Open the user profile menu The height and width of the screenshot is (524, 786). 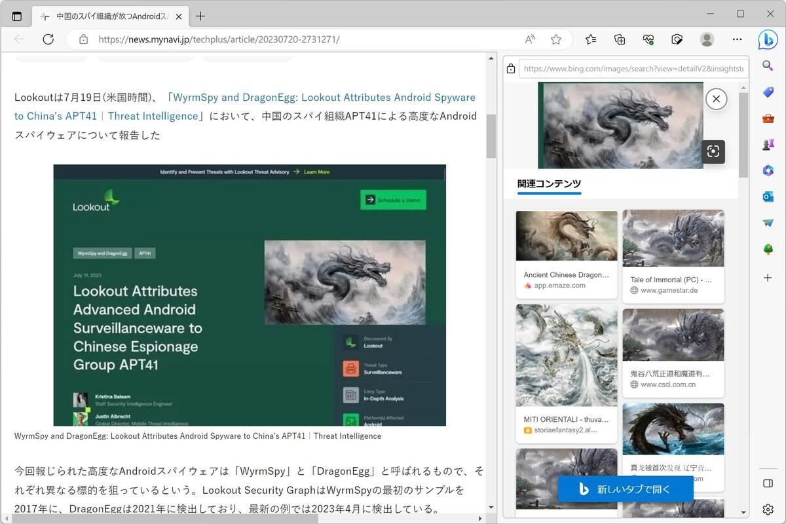(707, 39)
